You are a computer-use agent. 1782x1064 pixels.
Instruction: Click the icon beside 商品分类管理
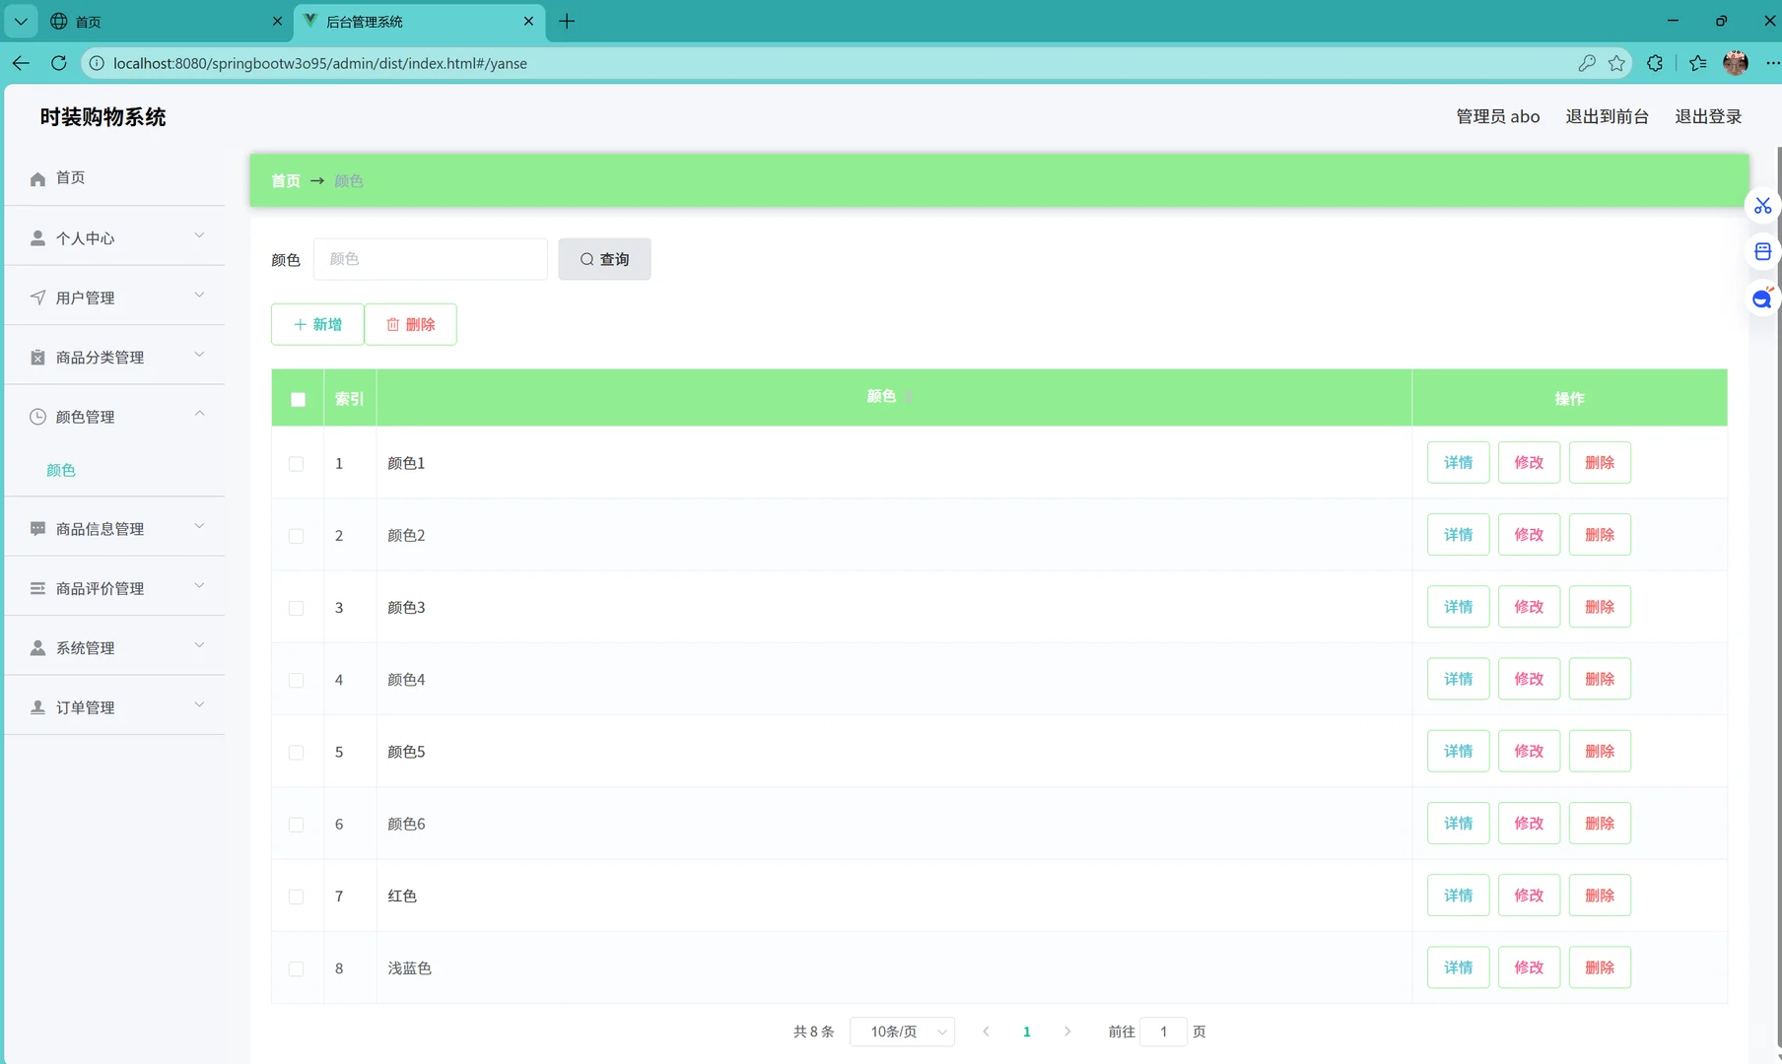(37, 358)
